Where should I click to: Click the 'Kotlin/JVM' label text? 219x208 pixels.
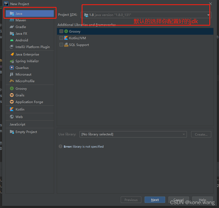78,38
